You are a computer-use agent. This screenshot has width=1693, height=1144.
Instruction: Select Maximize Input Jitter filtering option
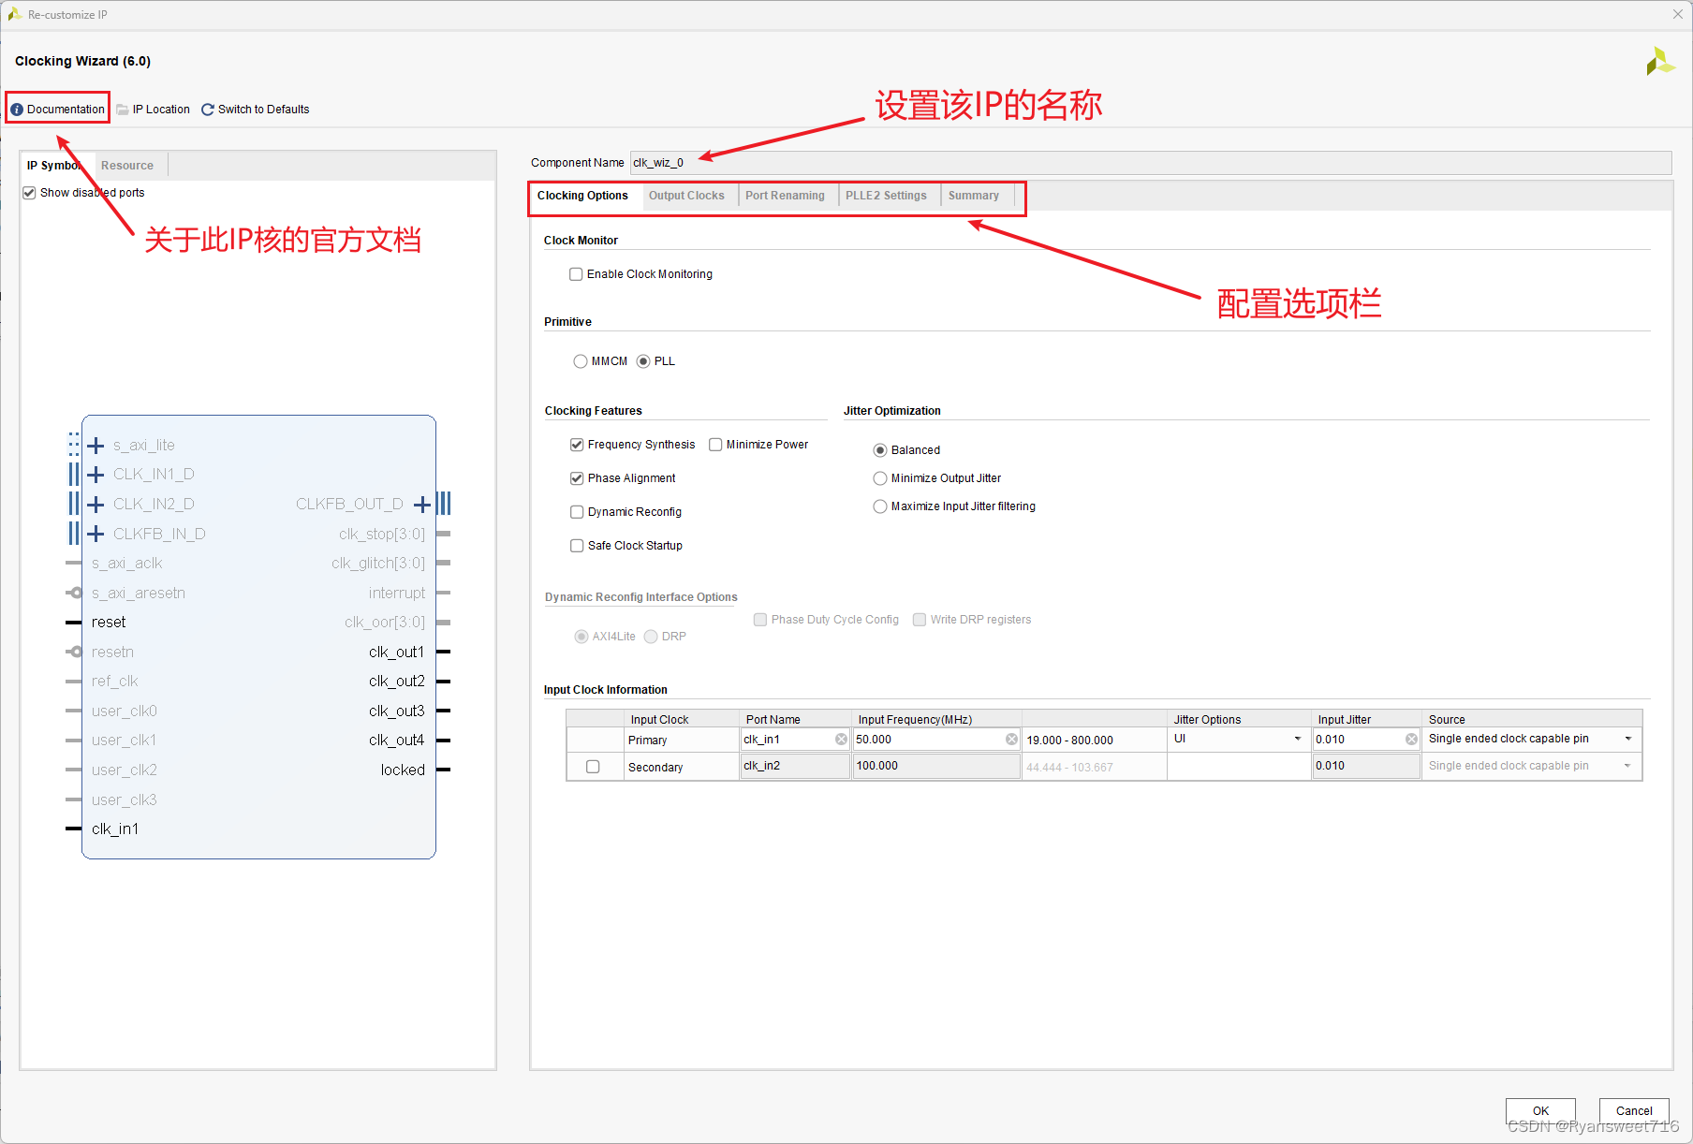(x=880, y=506)
